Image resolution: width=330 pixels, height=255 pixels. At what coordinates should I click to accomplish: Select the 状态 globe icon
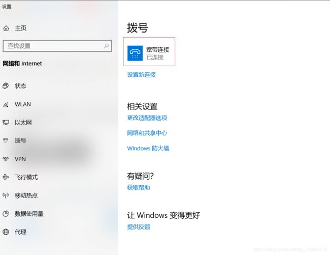click(x=6, y=86)
